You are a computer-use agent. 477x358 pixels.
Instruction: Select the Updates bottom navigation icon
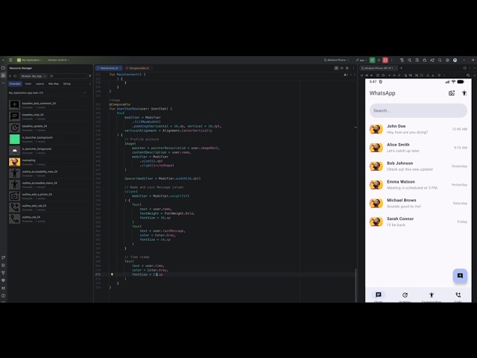pyautogui.click(x=405, y=295)
